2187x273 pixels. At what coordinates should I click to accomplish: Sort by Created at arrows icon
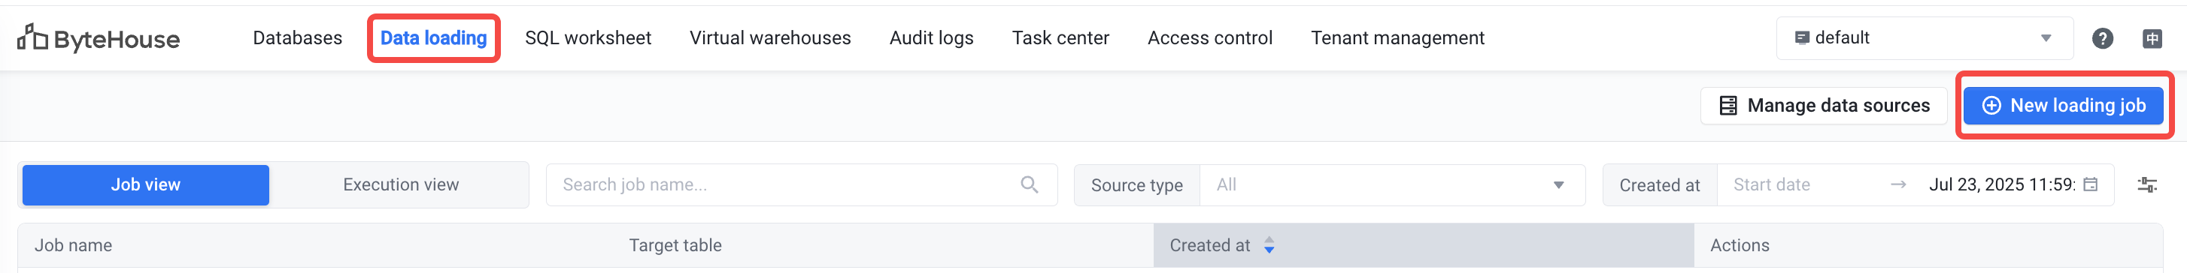[1269, 246]
